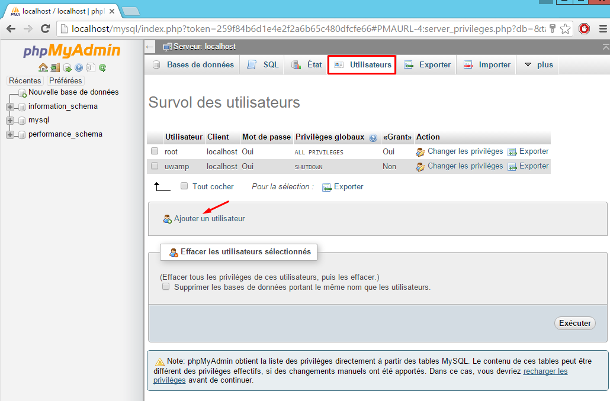This screenshot has width=610, height=401.
Task: Click the phpMyAdmin logo
Action: (x=72, y=50)
